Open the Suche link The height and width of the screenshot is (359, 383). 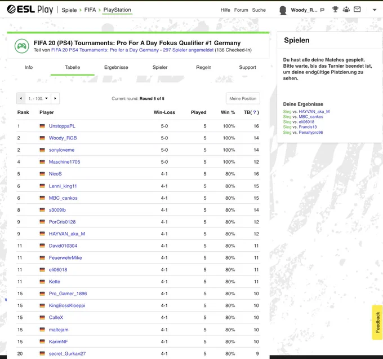point(259,10)
